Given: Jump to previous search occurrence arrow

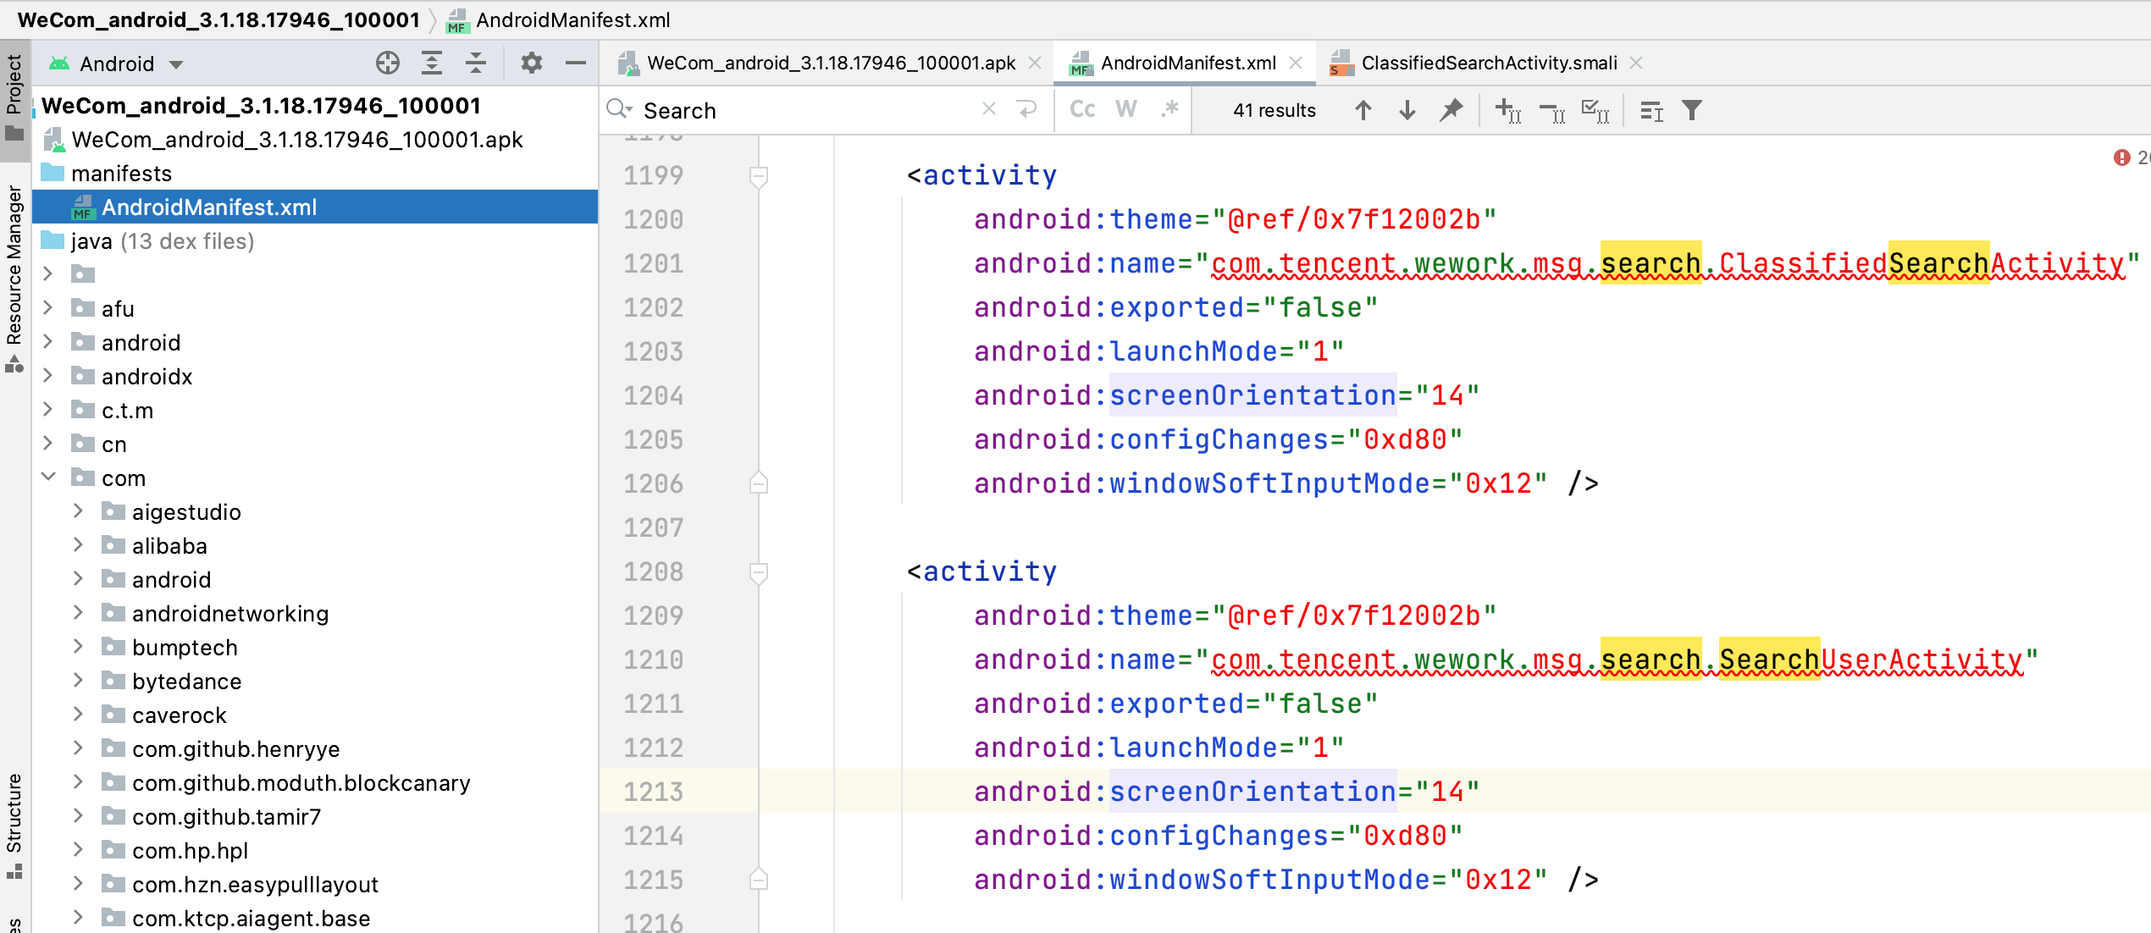Looking at the screenshot, I should point(1363,111).
